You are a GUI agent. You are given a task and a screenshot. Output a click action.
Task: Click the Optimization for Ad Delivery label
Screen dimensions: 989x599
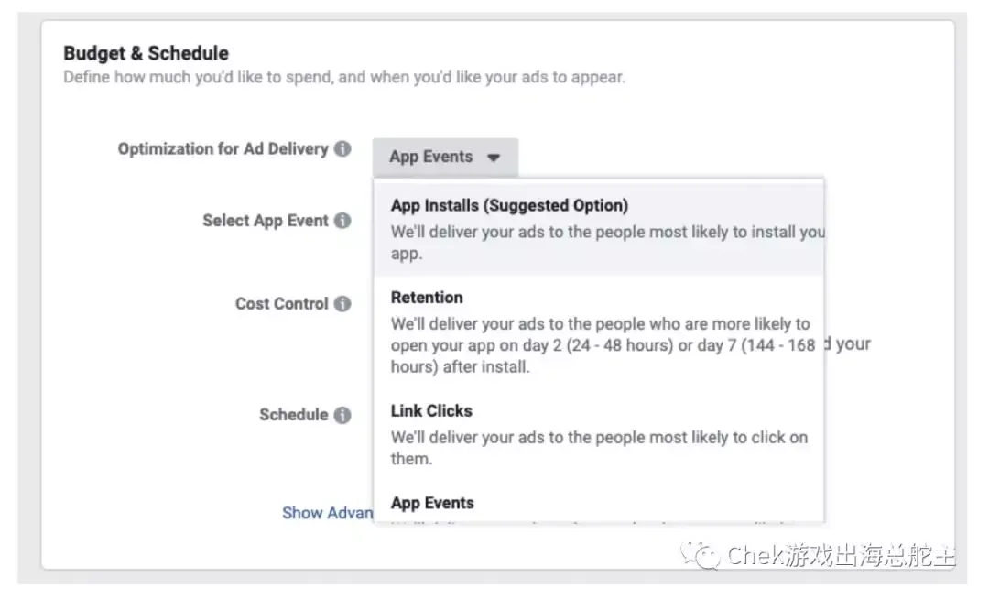tap(223, 148)
